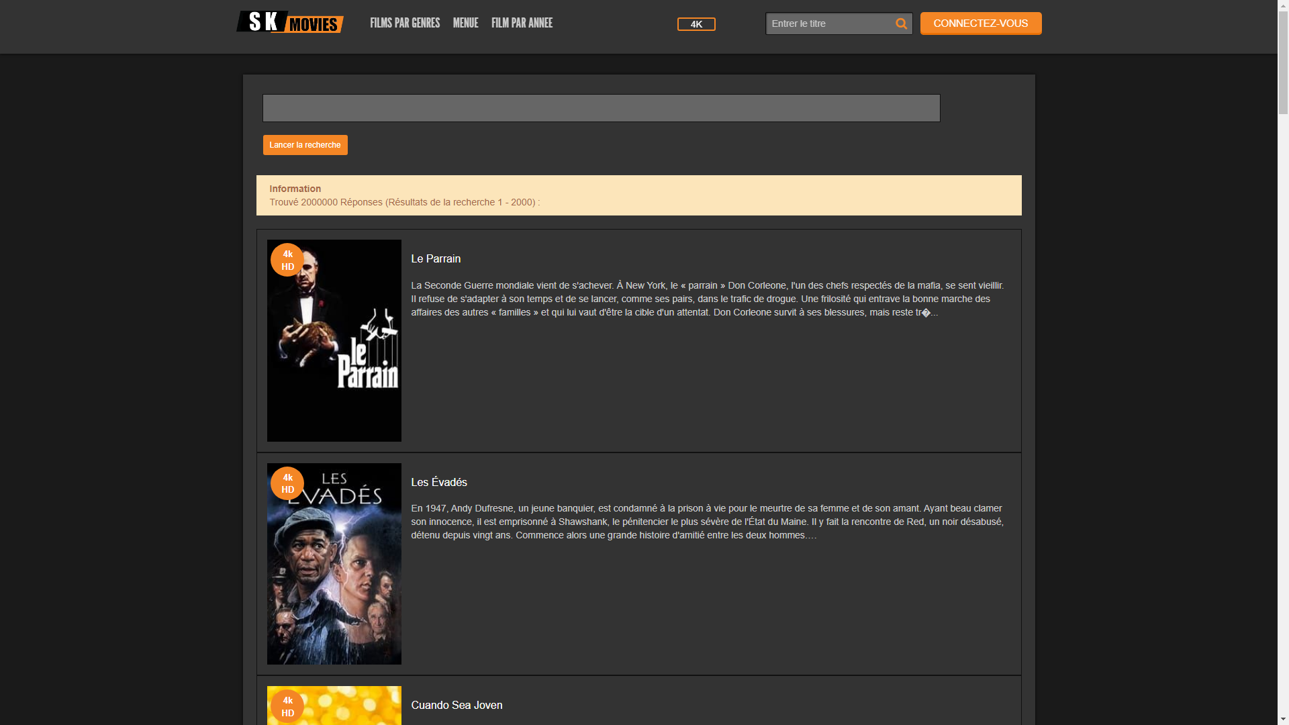Viewport: 1289px width, 725px height.
Task: Click the search magnifier icon
Action: [901, 24]
